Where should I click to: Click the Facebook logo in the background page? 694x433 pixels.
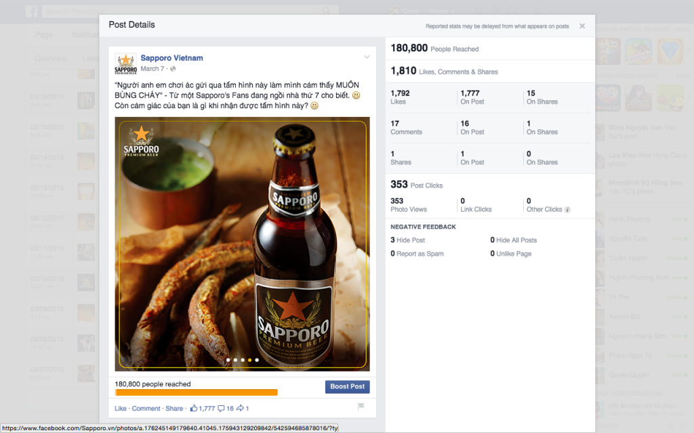(31, 11)
